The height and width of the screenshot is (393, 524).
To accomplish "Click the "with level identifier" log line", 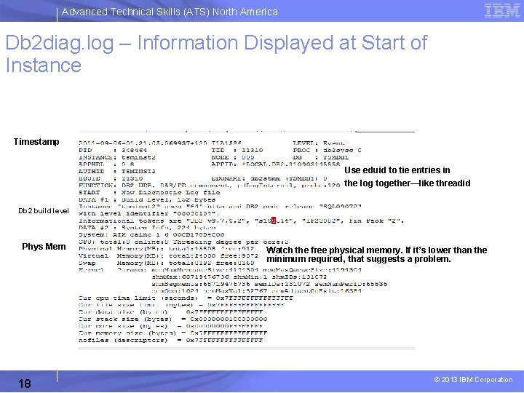I will point(149,213).
